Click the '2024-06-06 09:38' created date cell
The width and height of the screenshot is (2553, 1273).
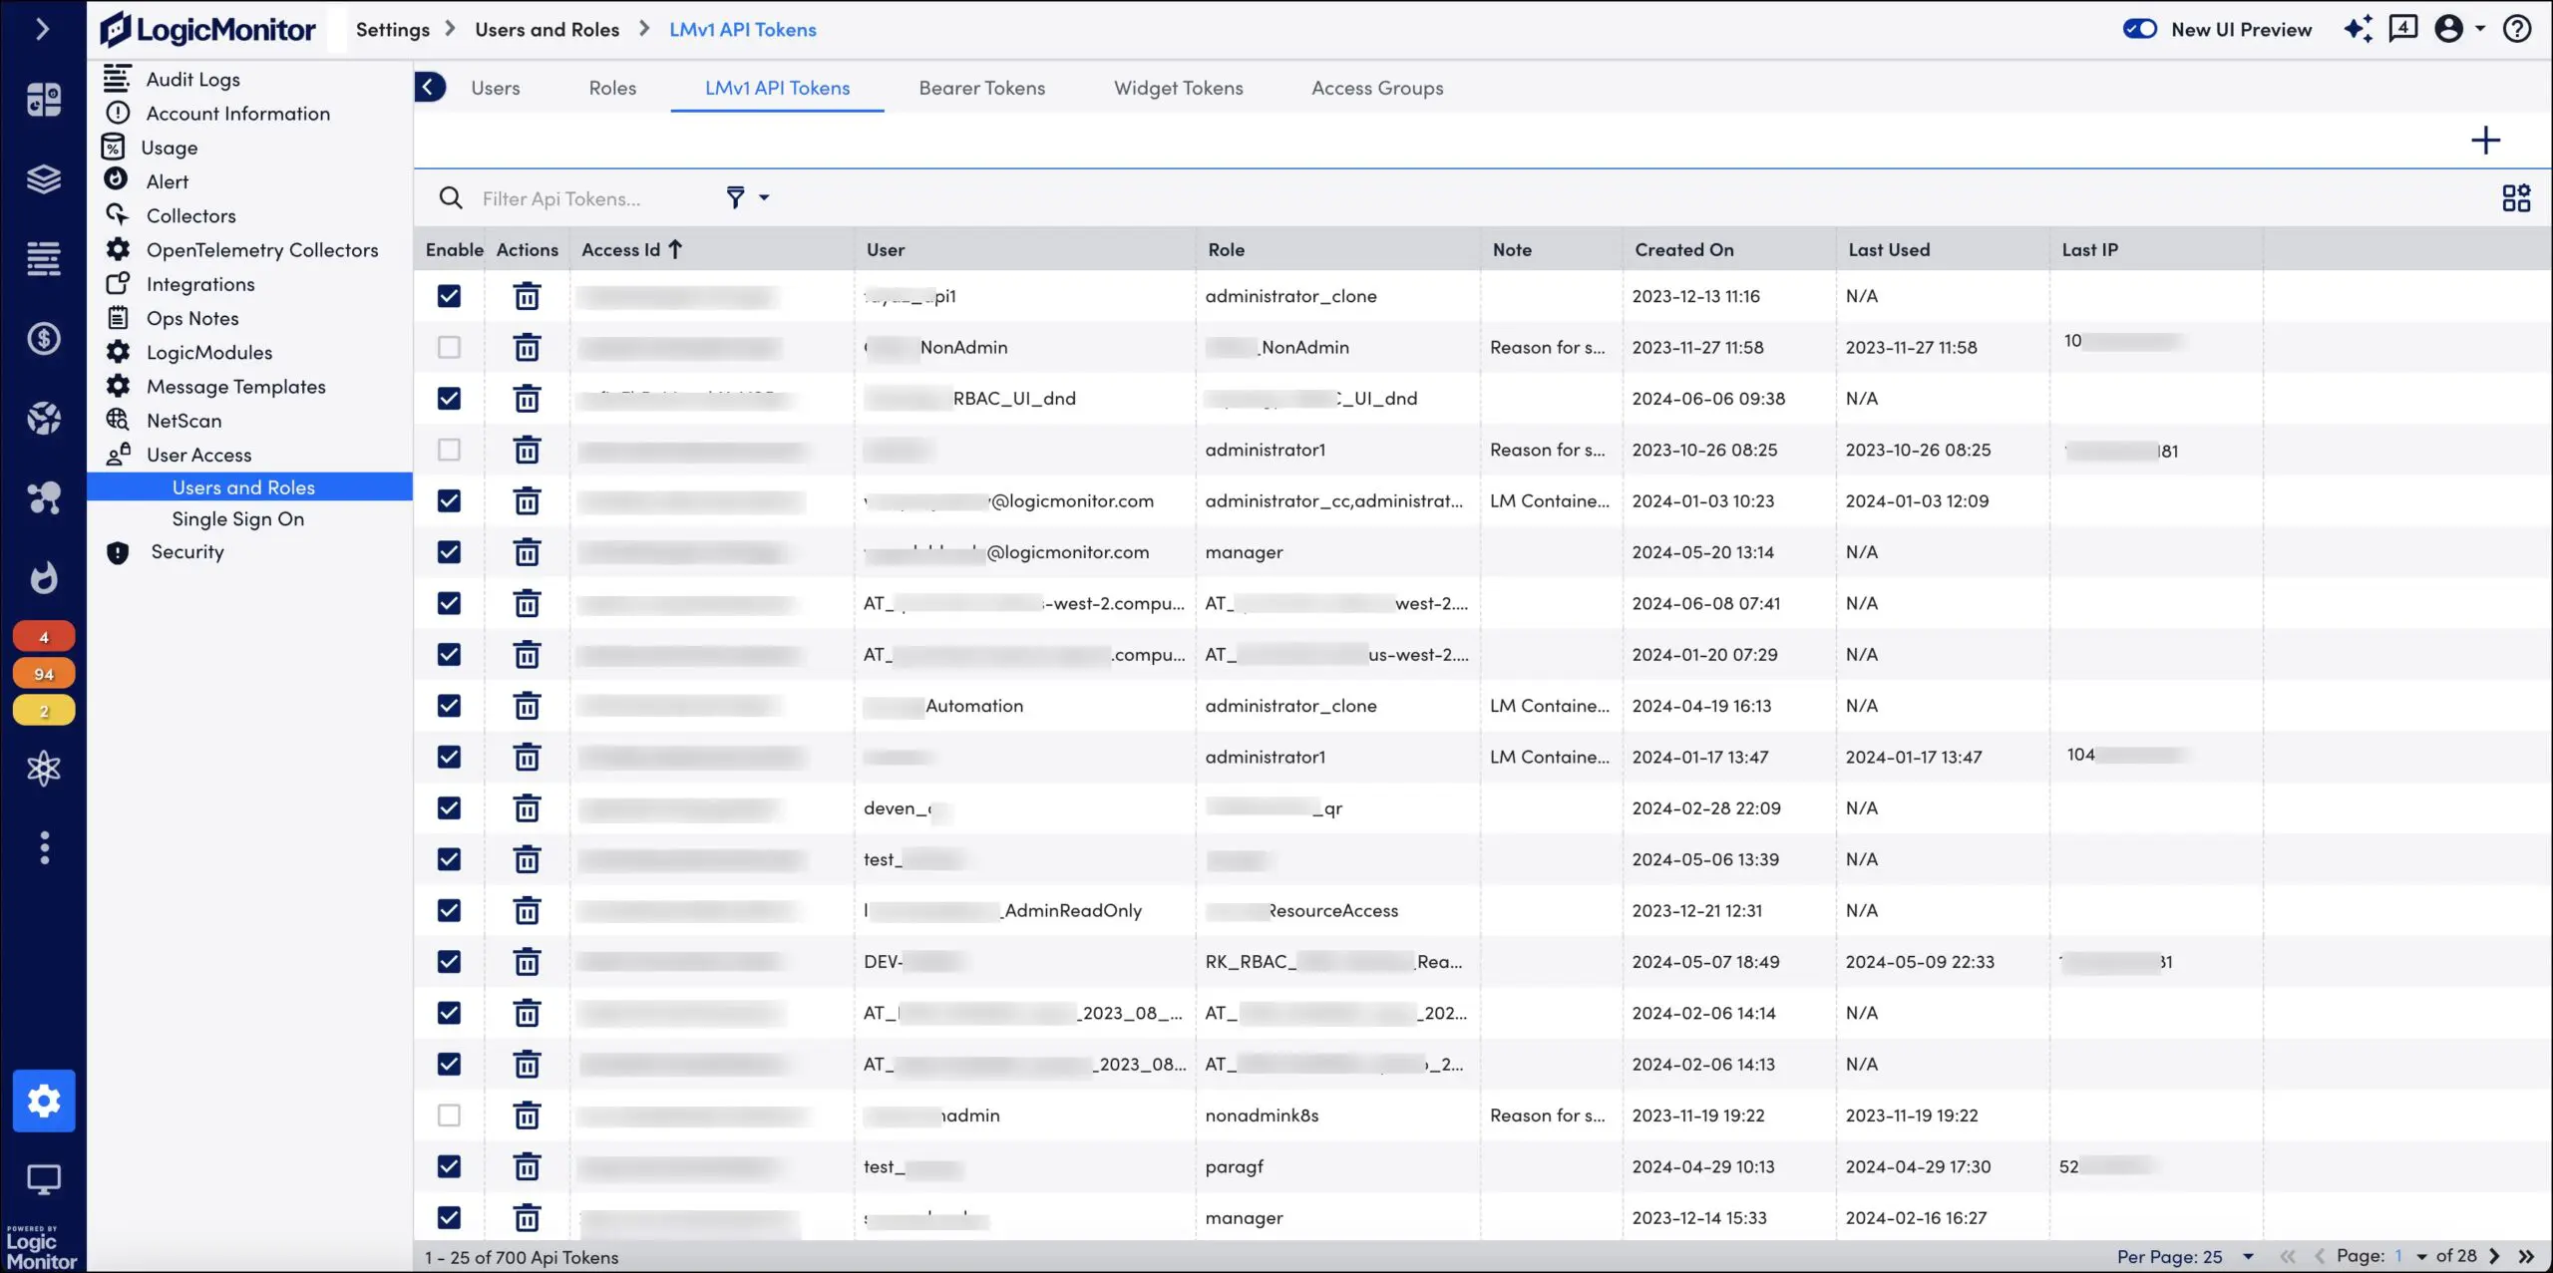point(1708,399)
